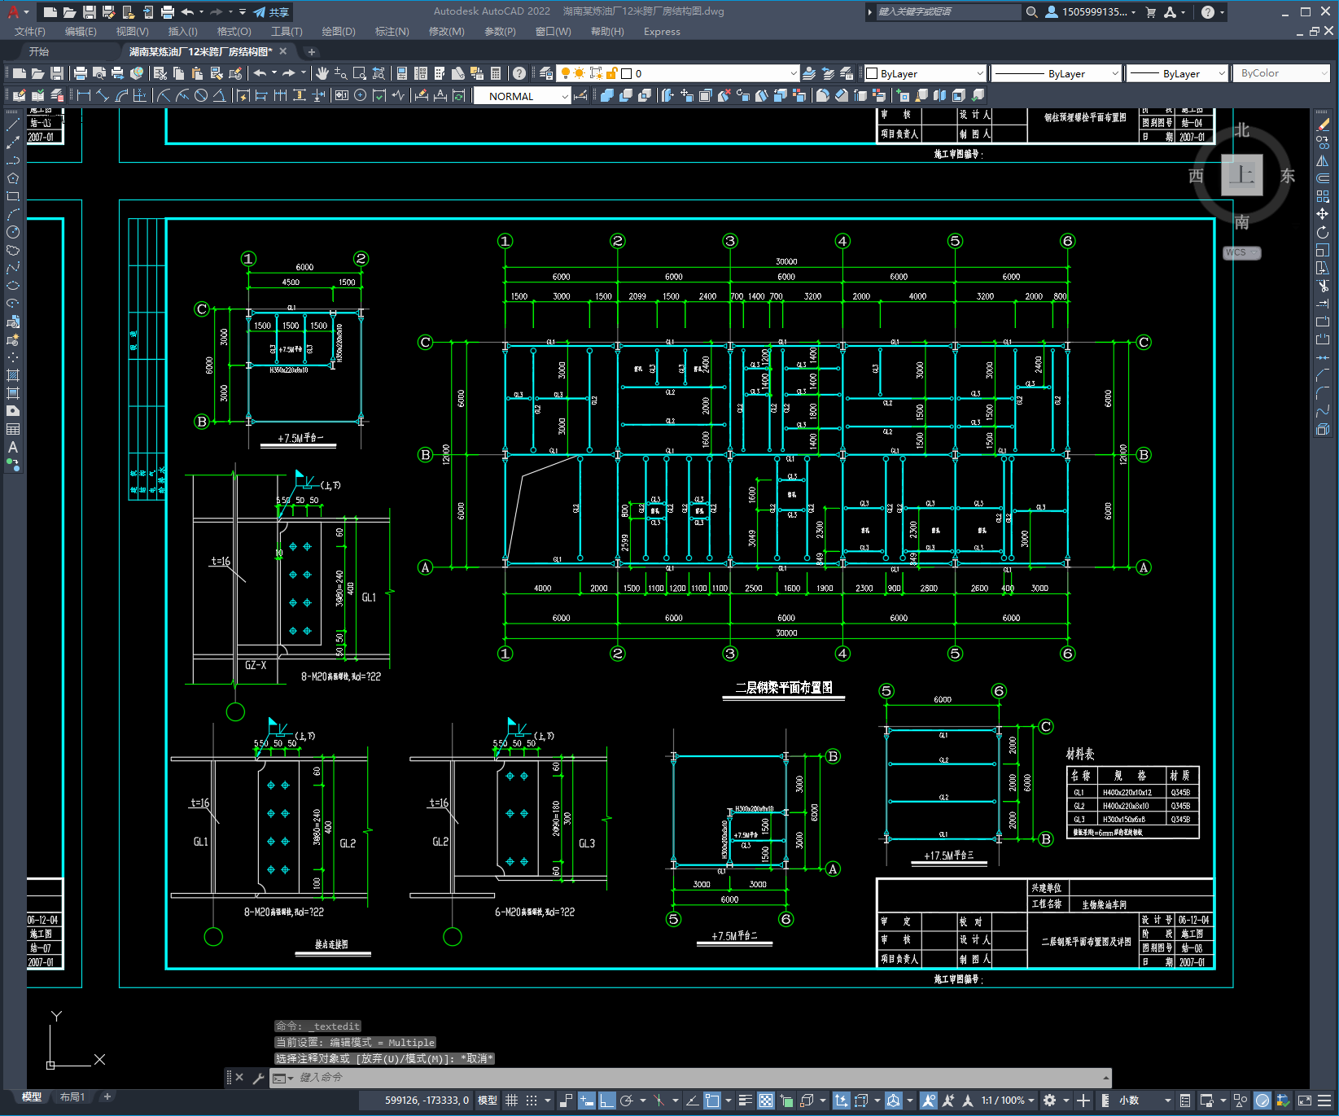This screenshot has height=1116, width=1339.
Task: Select the Hatch tool in draw toolbar
Action: click(x=13, y=375)
